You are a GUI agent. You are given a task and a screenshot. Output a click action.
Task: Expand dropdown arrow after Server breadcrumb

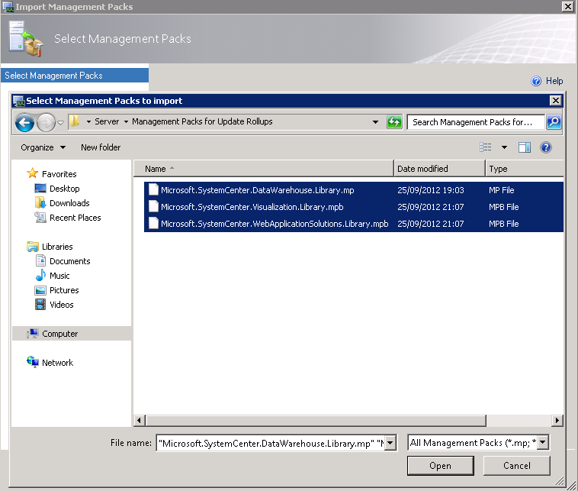126,121
